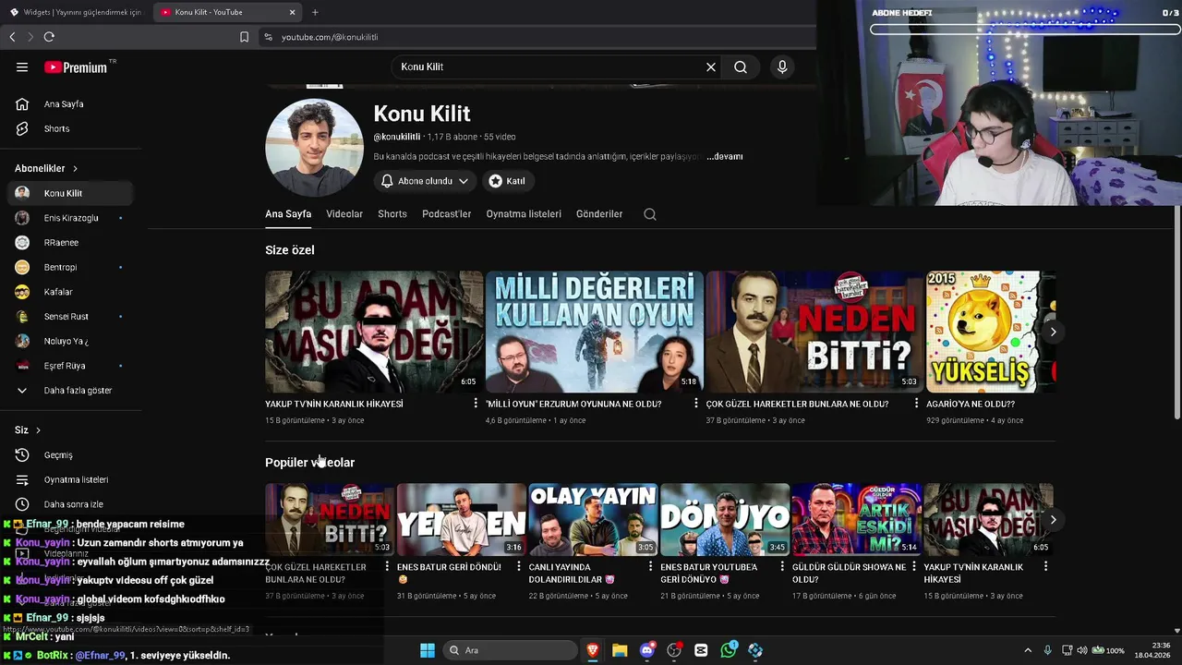Reload the page in browser
Screen dimensions: 1182x665
point(49,37)
